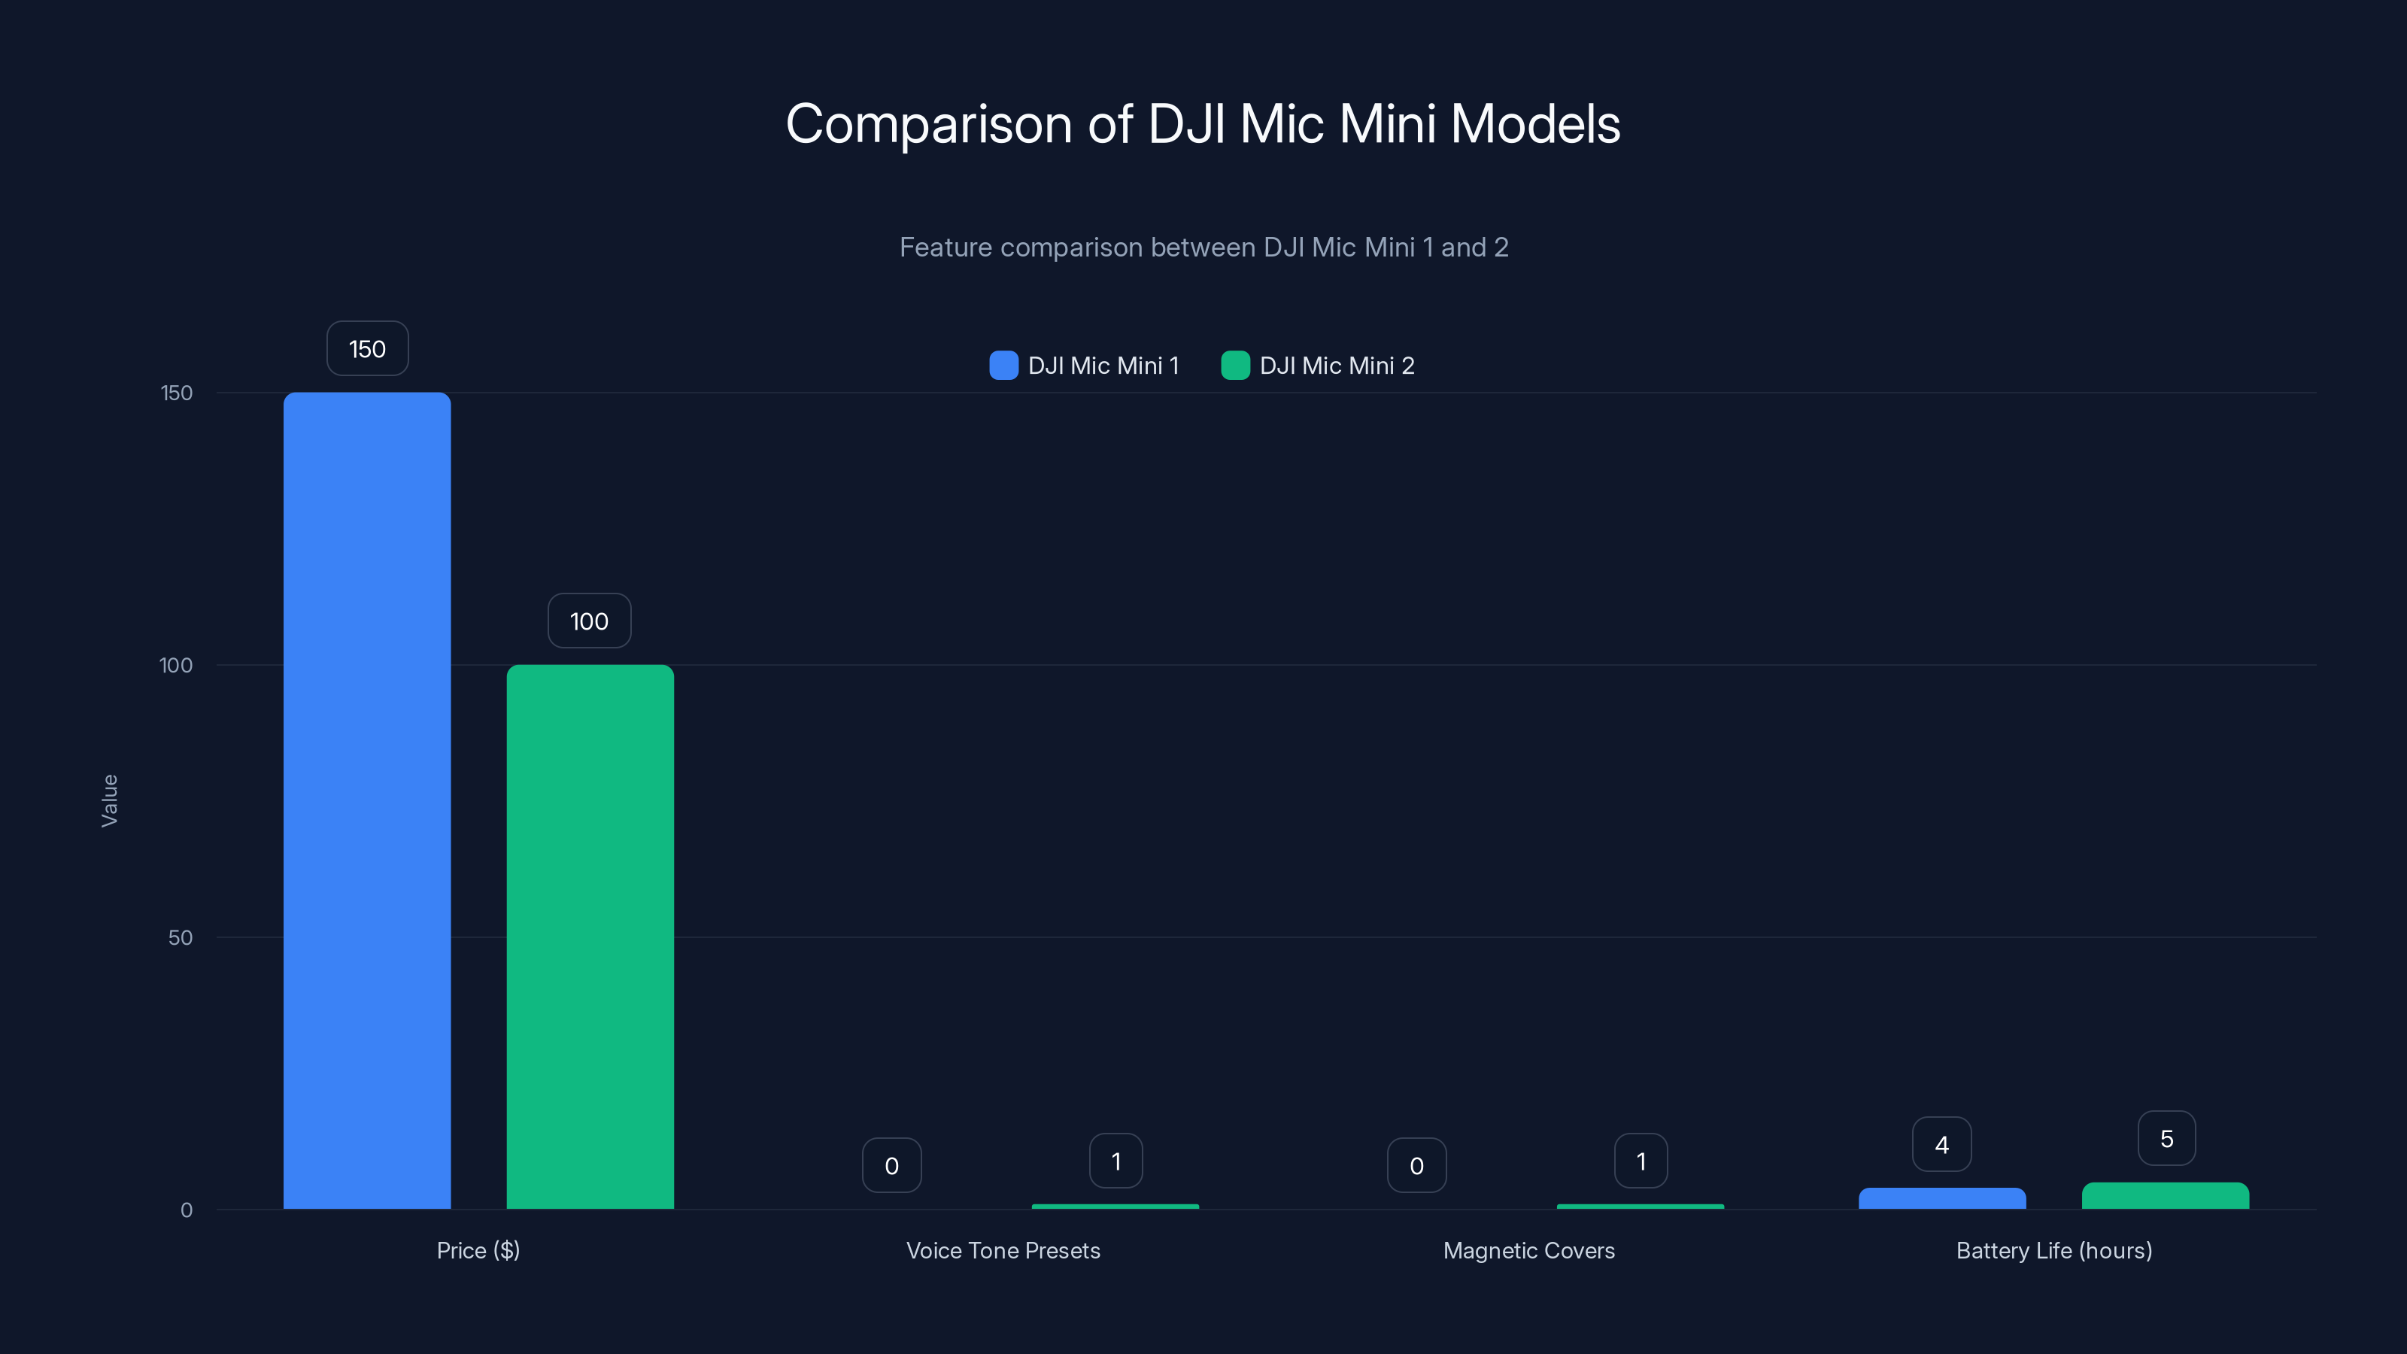Image resolution: width=2407 pixels, height=1354 pixels.
Task: Click the 150 value label
Action: (x=366, y=348)
